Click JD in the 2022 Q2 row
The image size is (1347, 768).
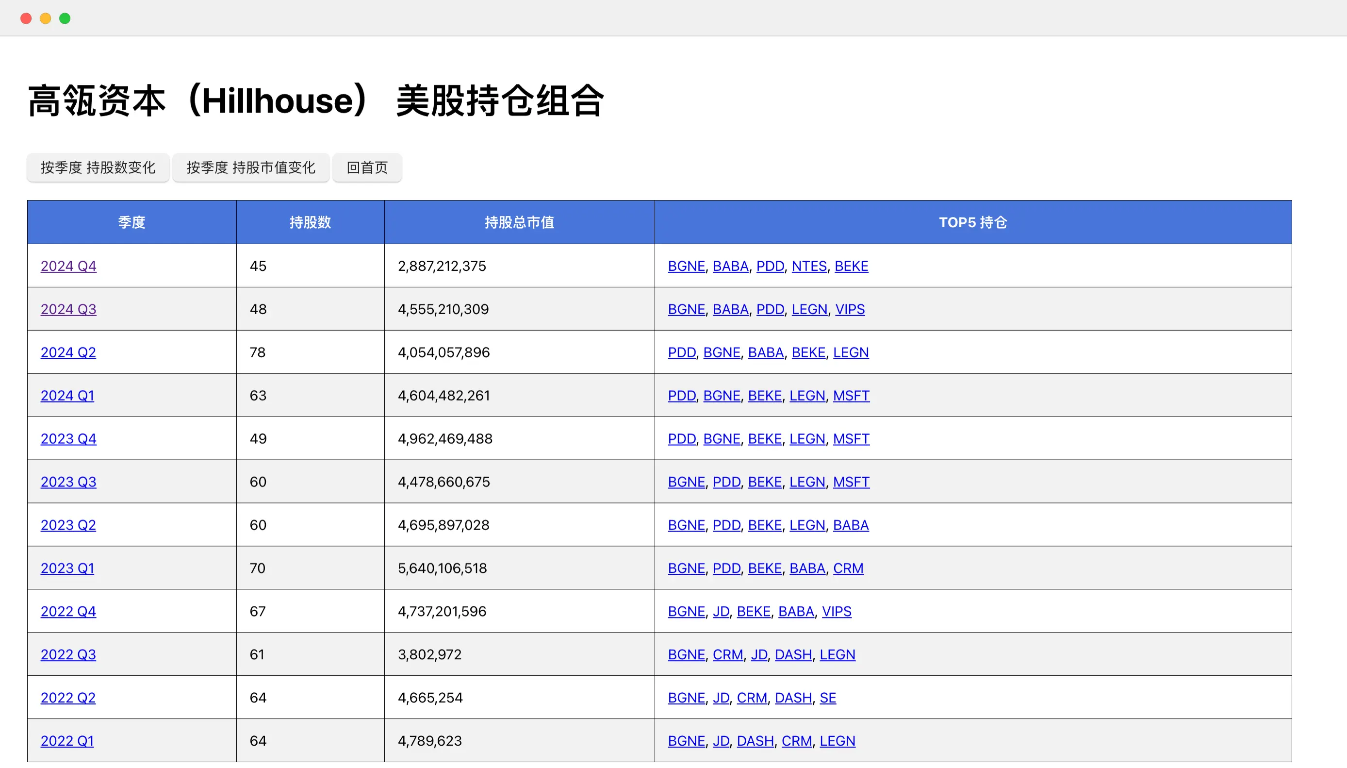(721, 699)
